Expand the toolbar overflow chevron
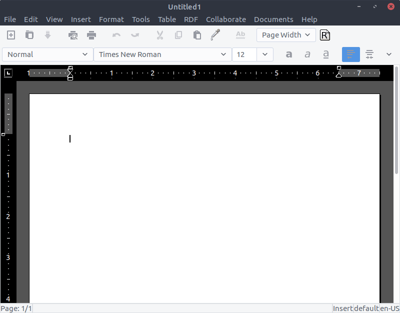 389,54
